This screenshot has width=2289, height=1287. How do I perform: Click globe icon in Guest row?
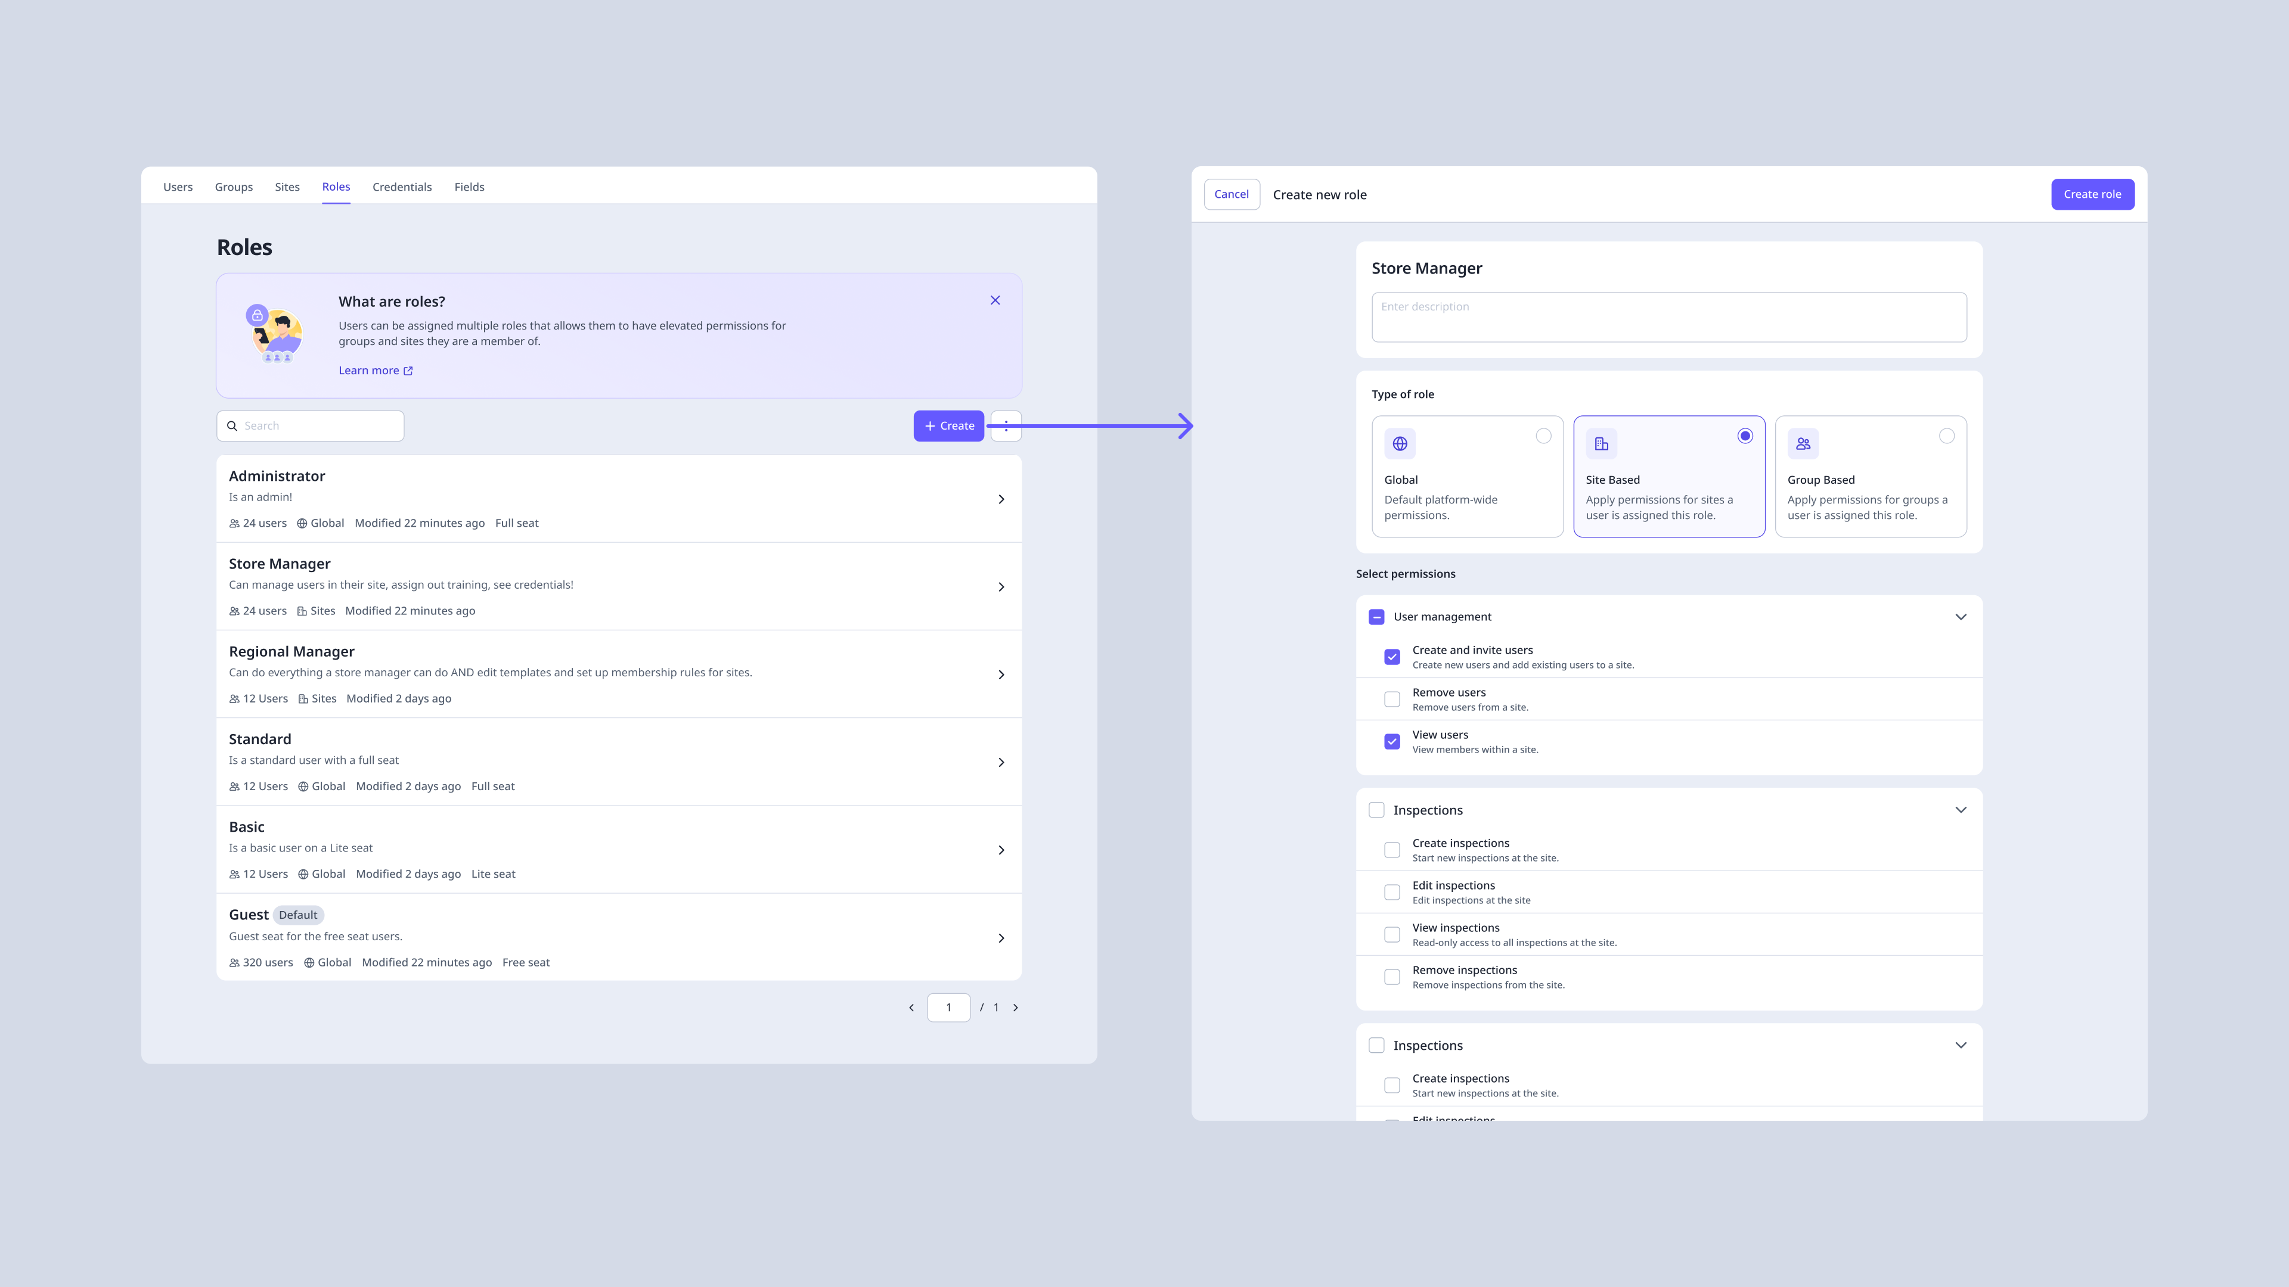[309, 963]
